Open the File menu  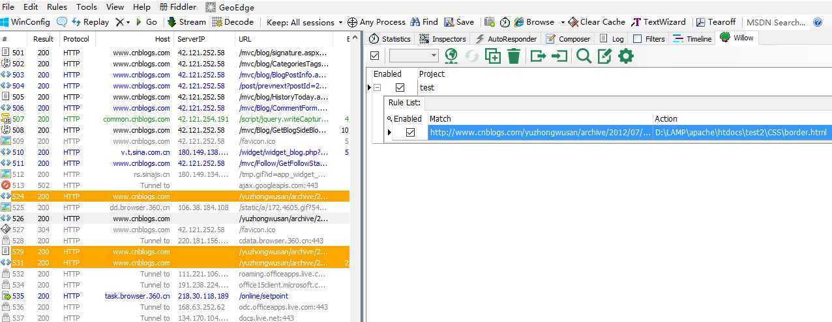coord(8,7)
